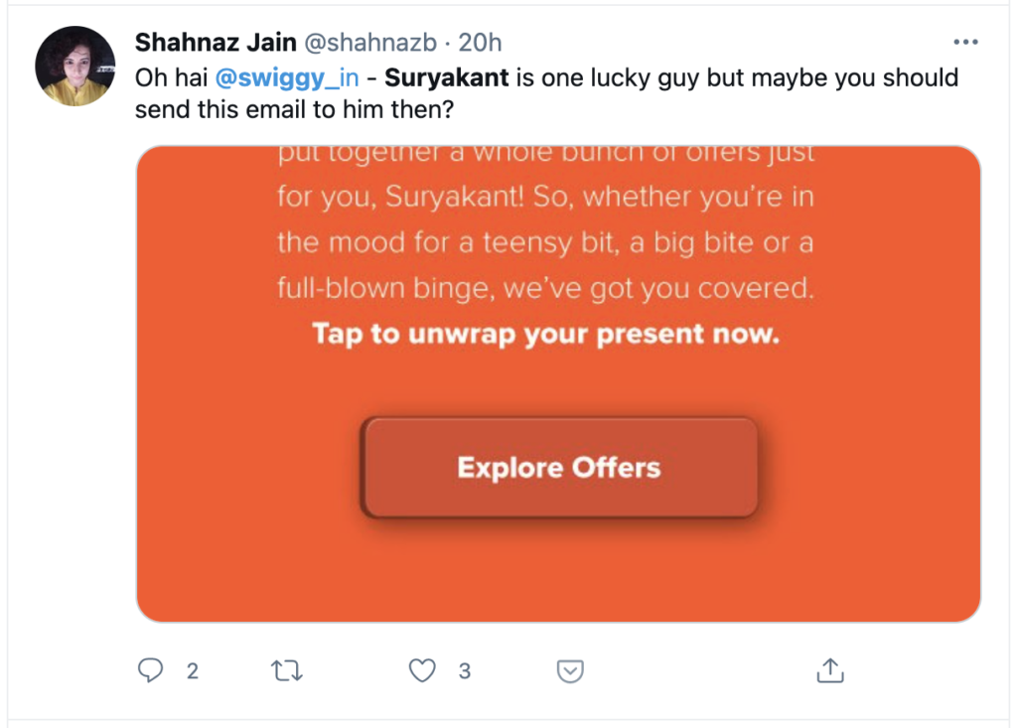Click the "send this email to him then?" text

point(294,110)
